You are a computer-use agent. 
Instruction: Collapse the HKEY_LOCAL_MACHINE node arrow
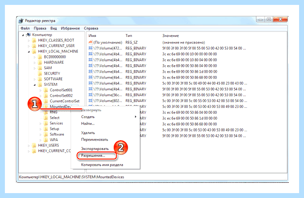point(29,51)
